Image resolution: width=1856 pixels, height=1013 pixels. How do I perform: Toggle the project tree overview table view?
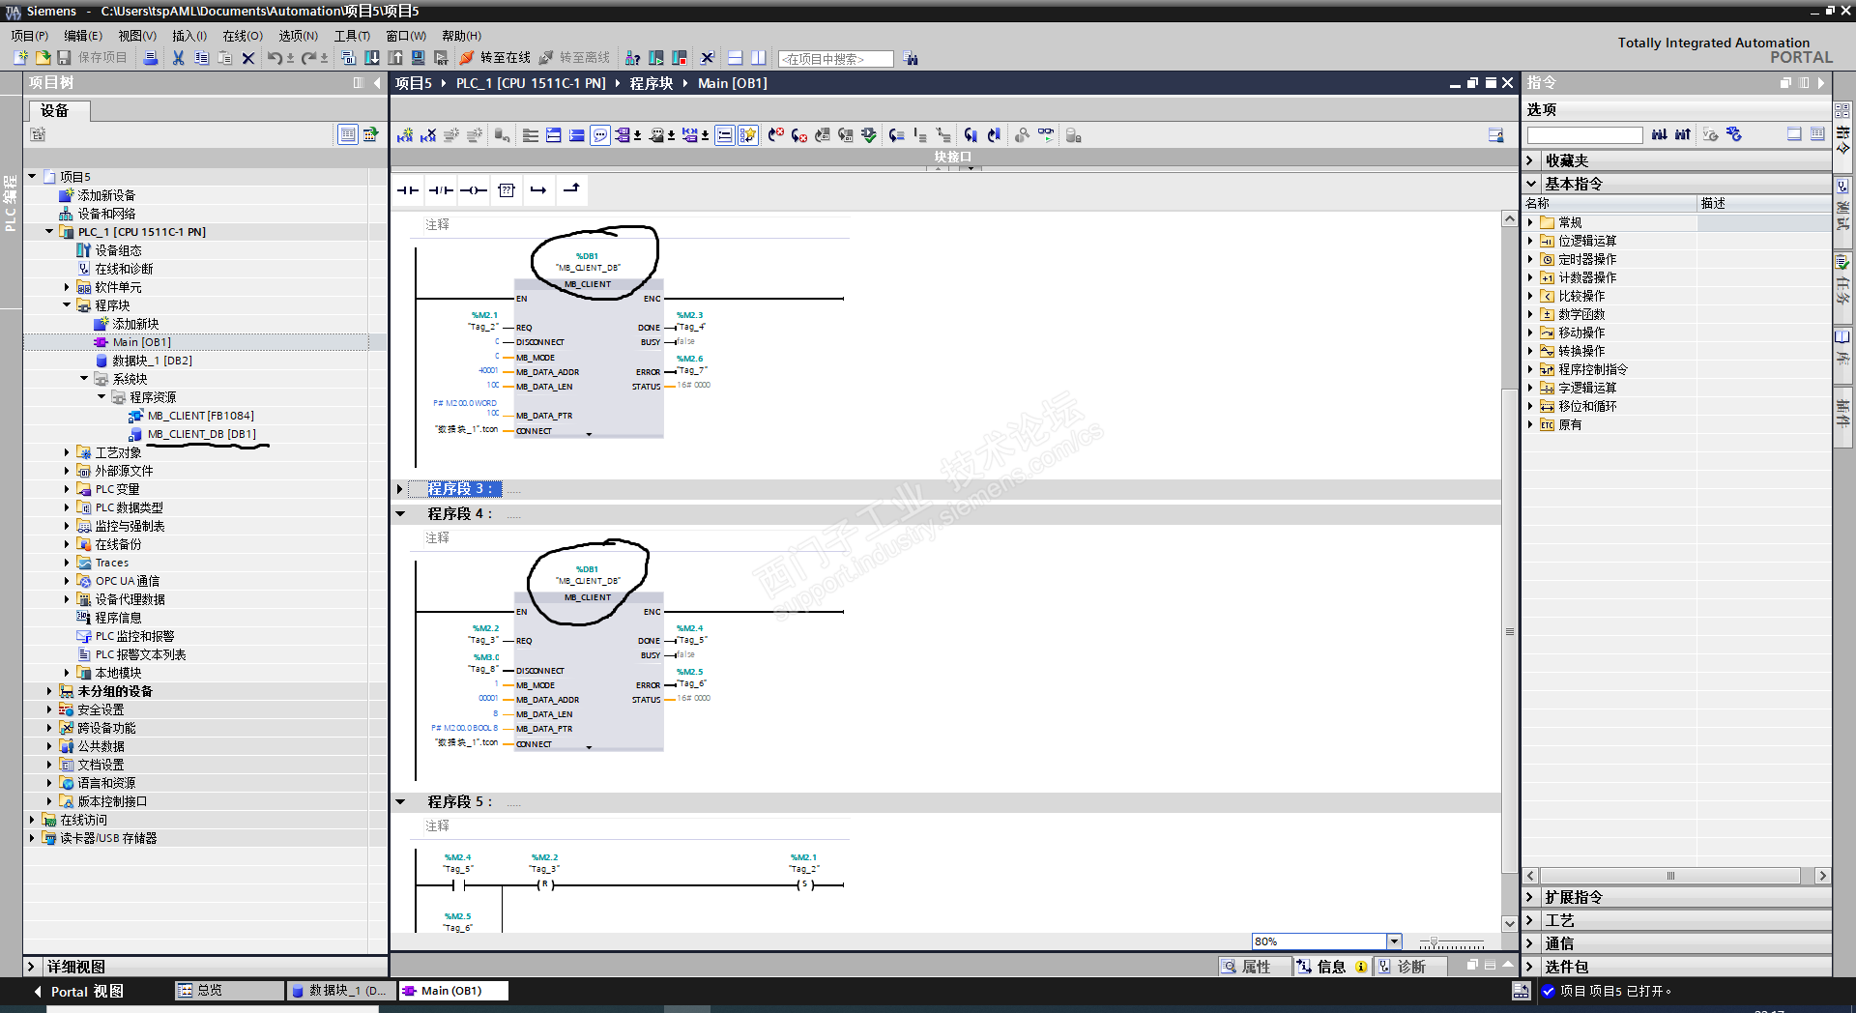pyautogui.click(x=348, y=134)
